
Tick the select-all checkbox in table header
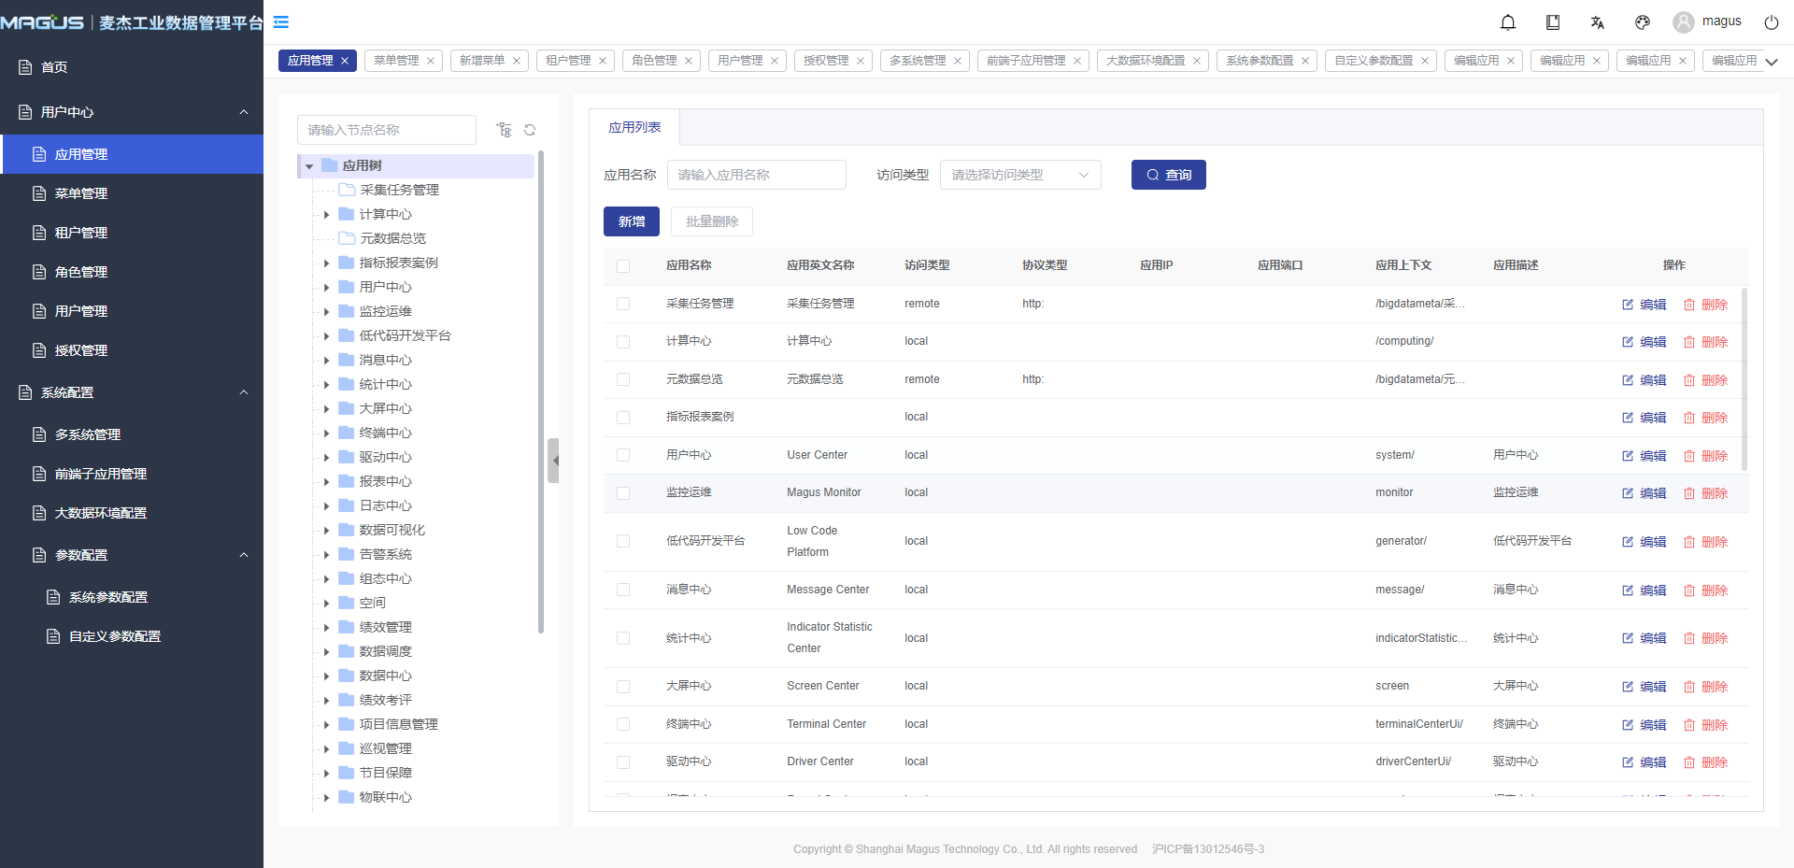coord(623,266)
